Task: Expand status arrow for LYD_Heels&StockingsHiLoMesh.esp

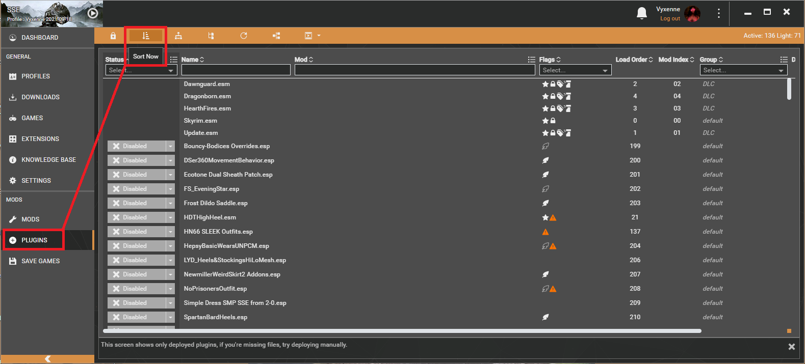Action: coord(171,260)
